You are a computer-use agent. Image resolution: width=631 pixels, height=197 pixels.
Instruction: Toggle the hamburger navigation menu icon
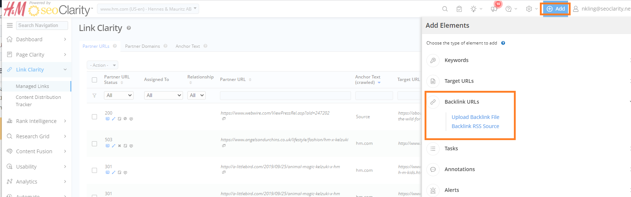click(10, 25)
